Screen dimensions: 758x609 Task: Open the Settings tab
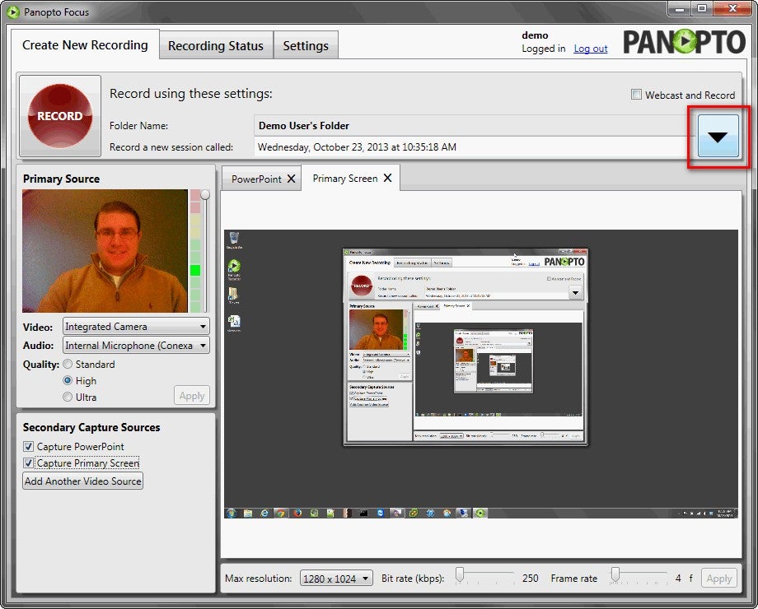306,45
